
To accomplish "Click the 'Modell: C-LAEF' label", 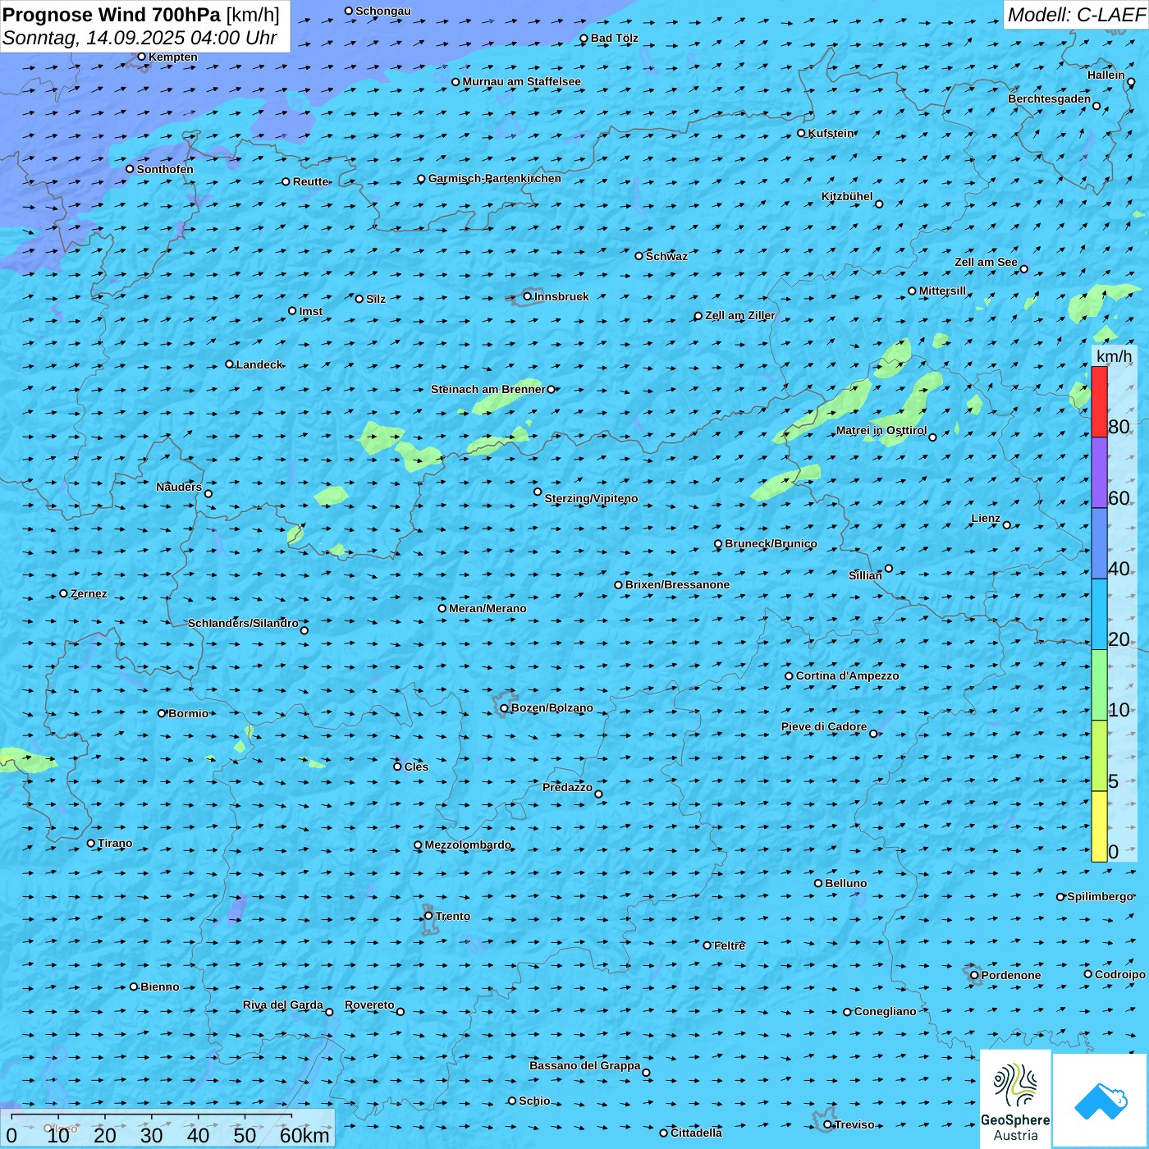I will pyautogui.click(x=1076, y=15).
